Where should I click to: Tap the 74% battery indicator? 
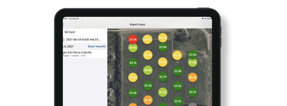point(209,19)
